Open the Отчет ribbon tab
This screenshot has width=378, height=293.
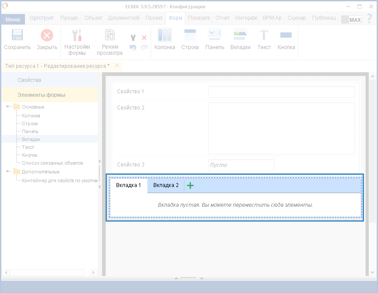point(223,18)
